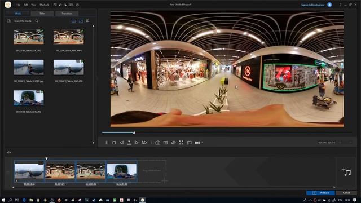Screen dimensions: 361x203
Task: Adjust volume with the speaker icon
Action: pos(173,143)
